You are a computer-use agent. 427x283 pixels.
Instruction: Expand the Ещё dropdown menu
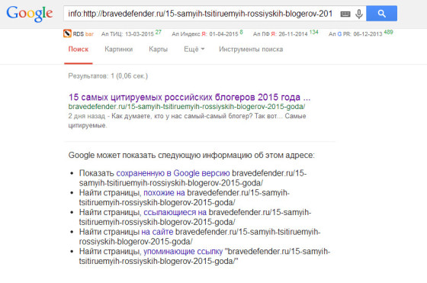click(194, 50)
